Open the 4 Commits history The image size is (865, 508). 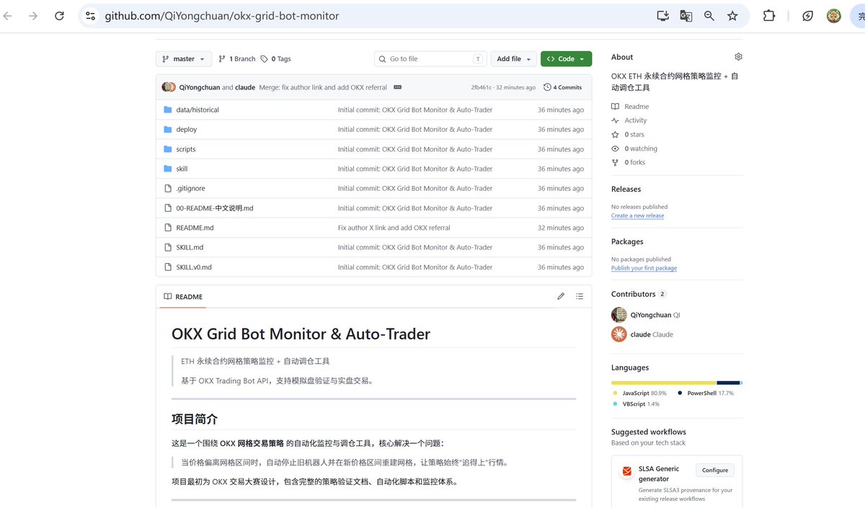(x=563, y=87)
